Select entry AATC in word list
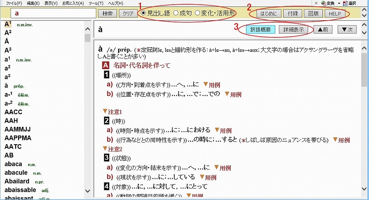This screenshot has height=200, width=369. (x=13, y=147)
